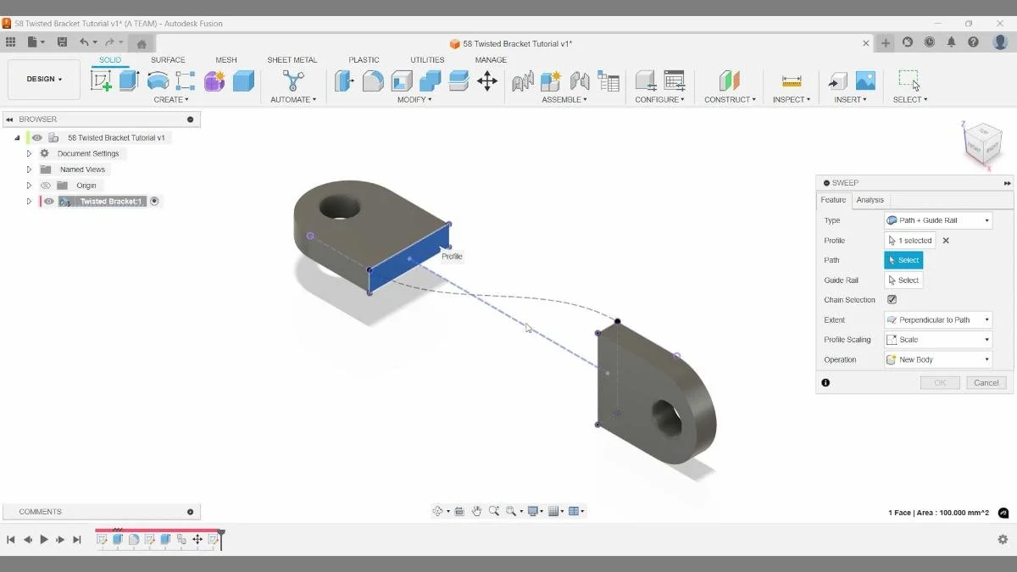
Task: Select the Shell tool
Action: click(x=402, y=81)
